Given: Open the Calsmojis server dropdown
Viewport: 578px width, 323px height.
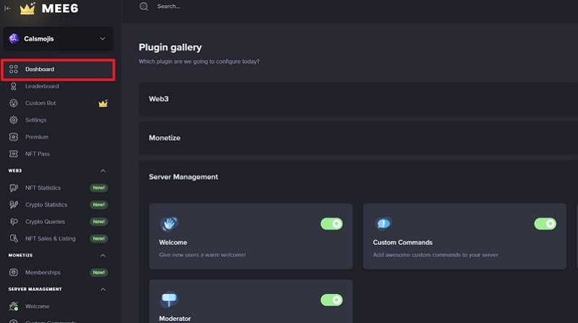Looking at the screenshot, I should pos(59,38).
